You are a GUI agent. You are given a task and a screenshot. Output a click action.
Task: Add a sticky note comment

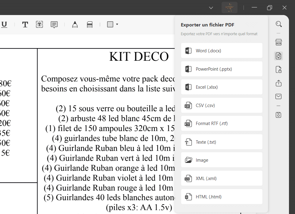coord(54,25)
